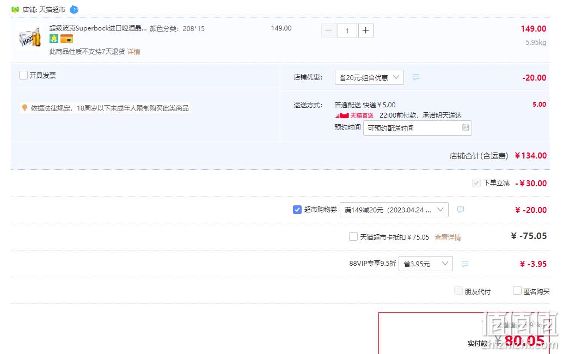Image resolution: width=563 pixels, height=354 pixels.
Task: Click the 颜色分类：208*15 specification text
Action: [x=177, y=28]
